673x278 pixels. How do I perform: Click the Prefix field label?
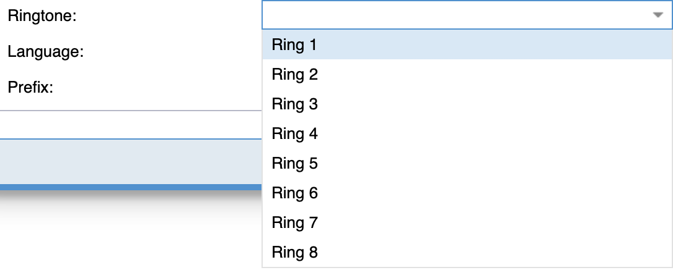click(30, 88)
